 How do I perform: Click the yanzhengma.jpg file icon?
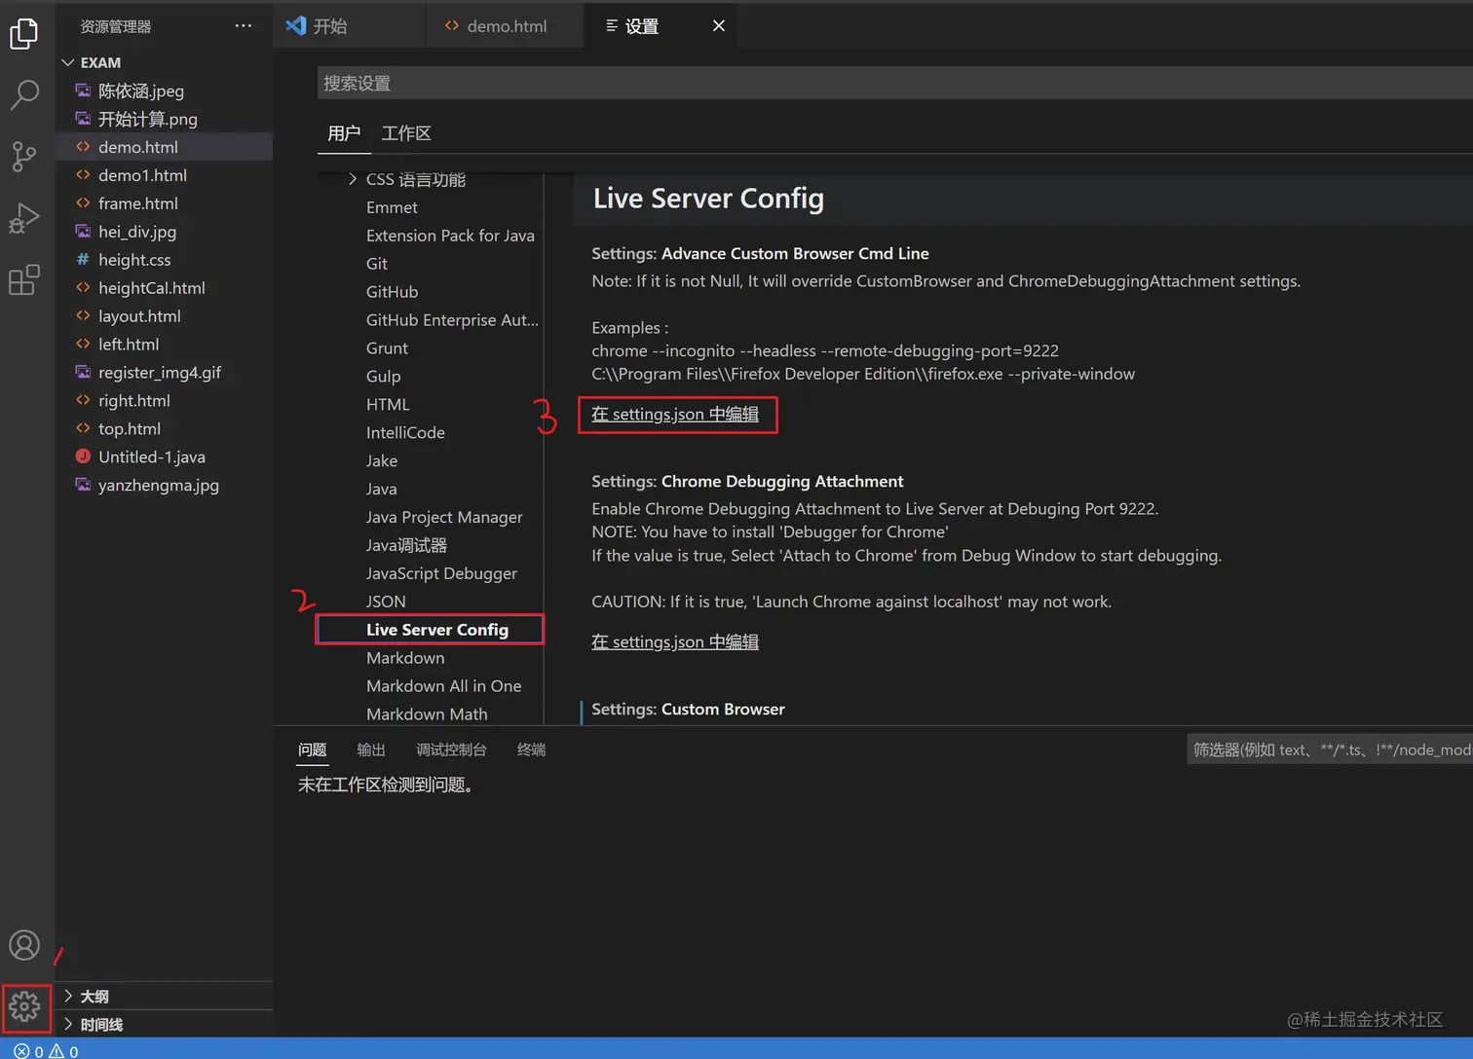pyautogui.click(x=83, y=485)
